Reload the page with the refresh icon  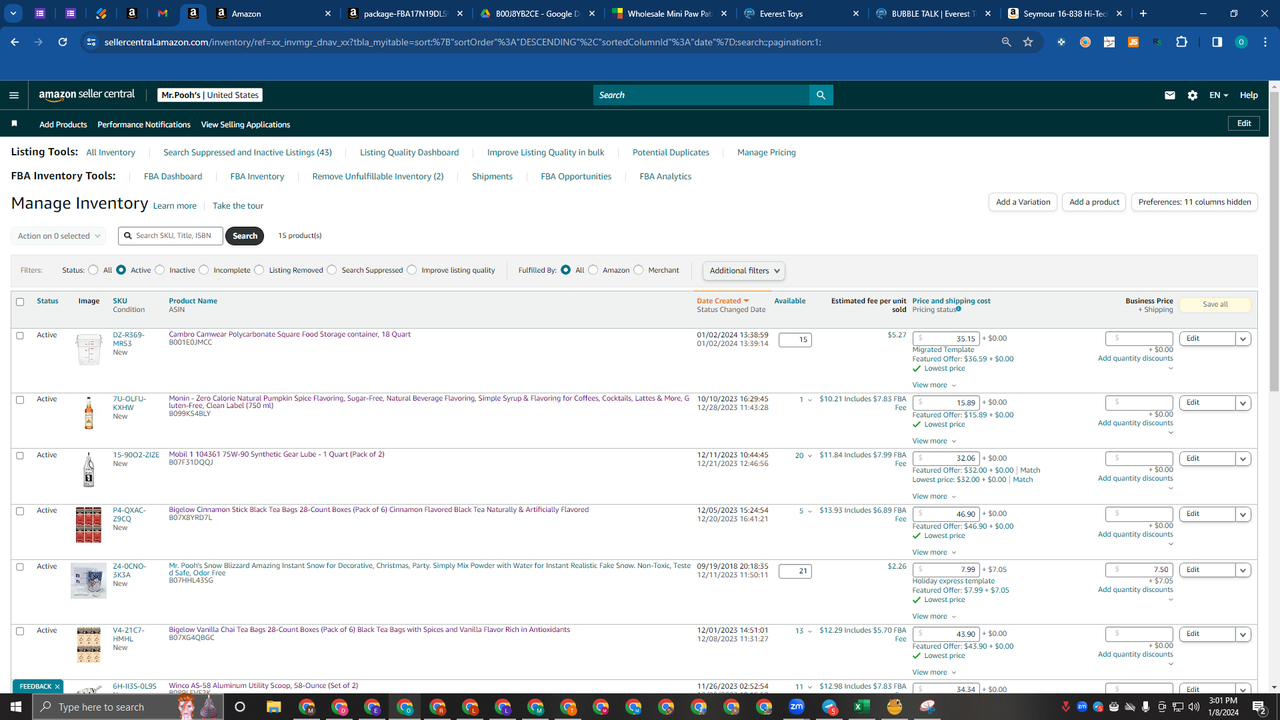tap(63, 42)
